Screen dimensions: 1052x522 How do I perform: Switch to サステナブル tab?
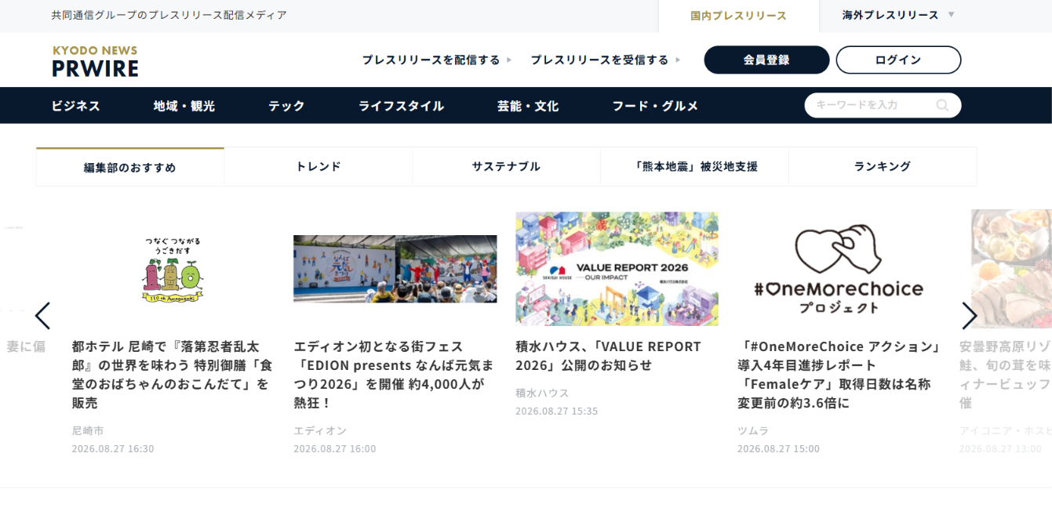pyautogui.click(x=507, y=166)
